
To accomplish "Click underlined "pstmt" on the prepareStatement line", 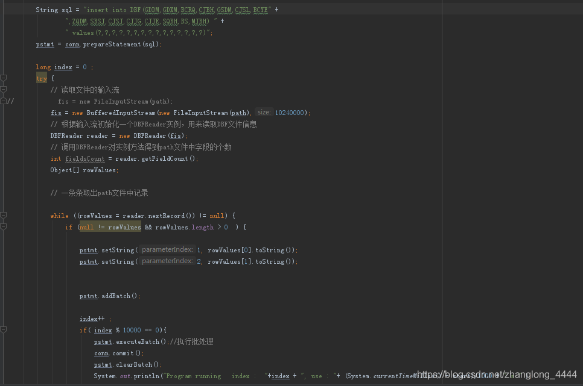I will (x=44, y=44).
